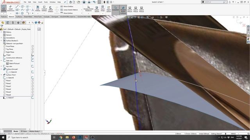Click the Offset Entities tool
Viewport: 250px width, 140px height.
pos(50,9)
